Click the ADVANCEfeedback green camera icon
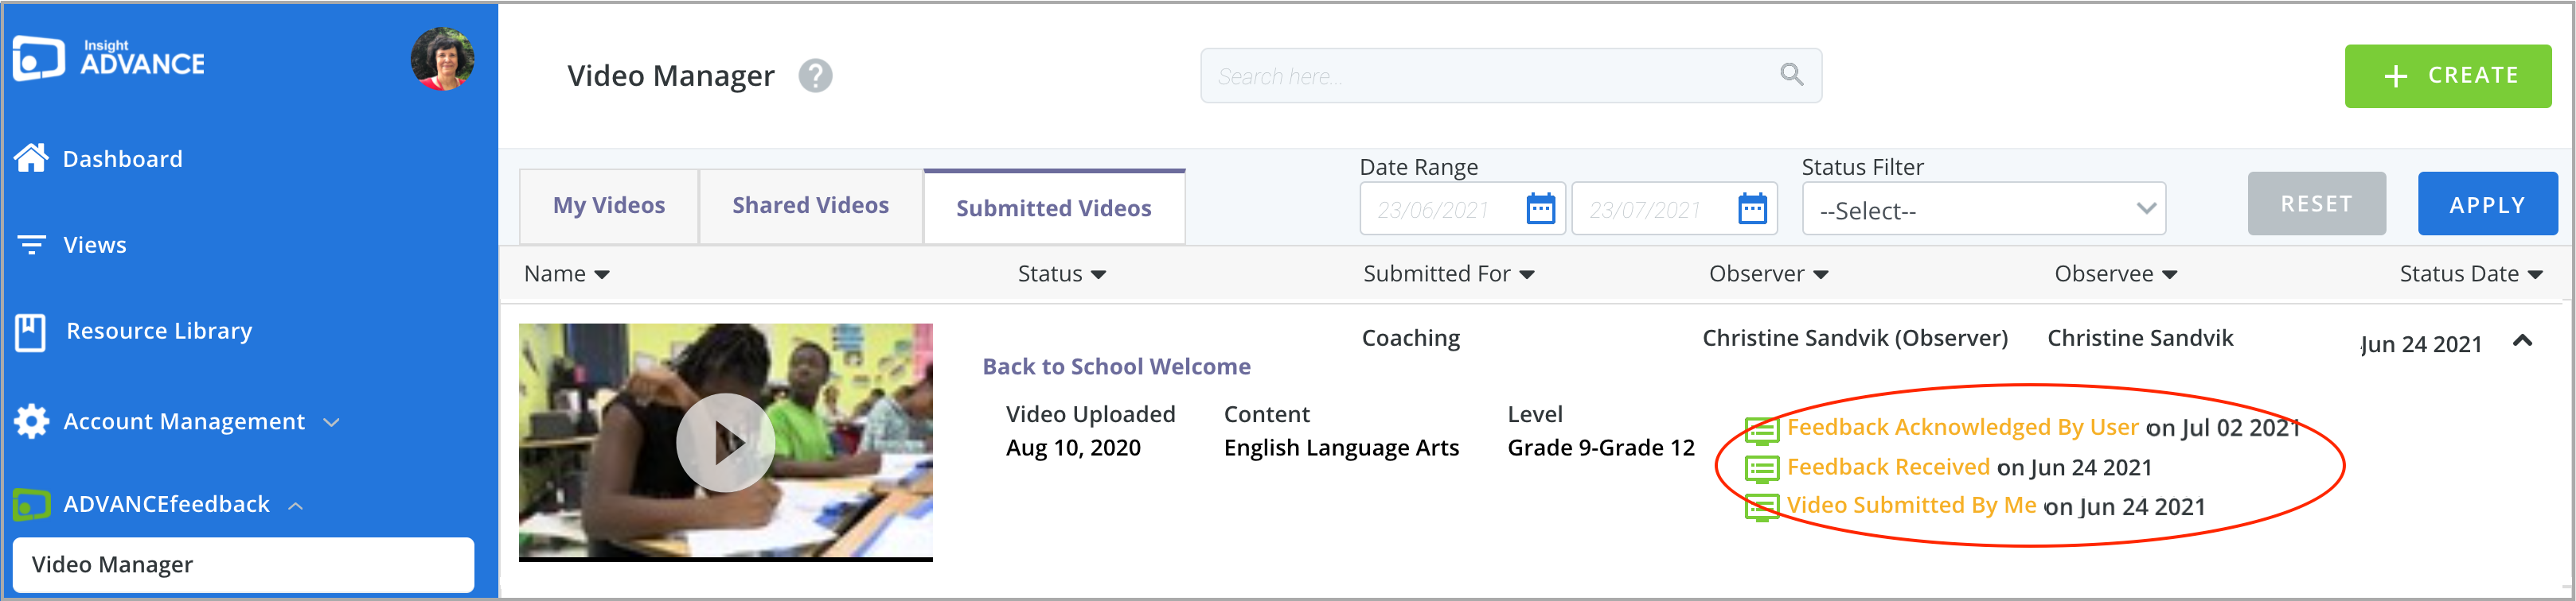This screenshot has width=2576, height=601. [x=32, y=504]
